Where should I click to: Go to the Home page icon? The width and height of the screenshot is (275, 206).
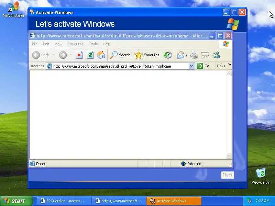click(x=101, y=55)
